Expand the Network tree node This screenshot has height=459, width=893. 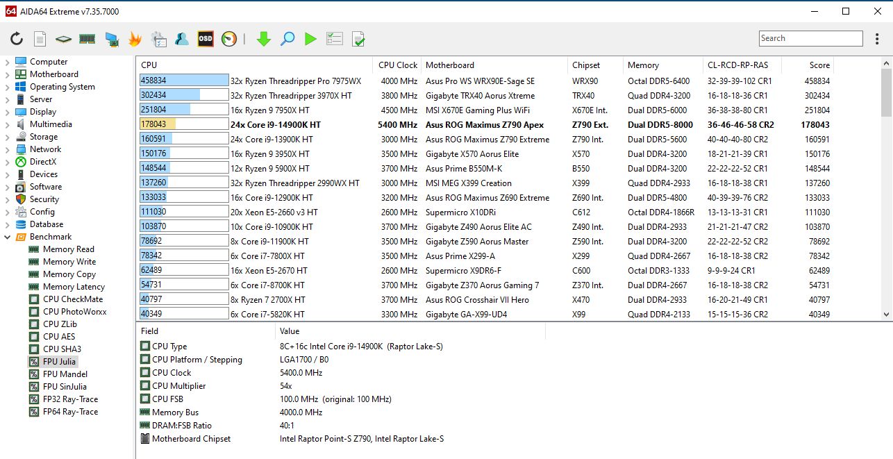7,149
